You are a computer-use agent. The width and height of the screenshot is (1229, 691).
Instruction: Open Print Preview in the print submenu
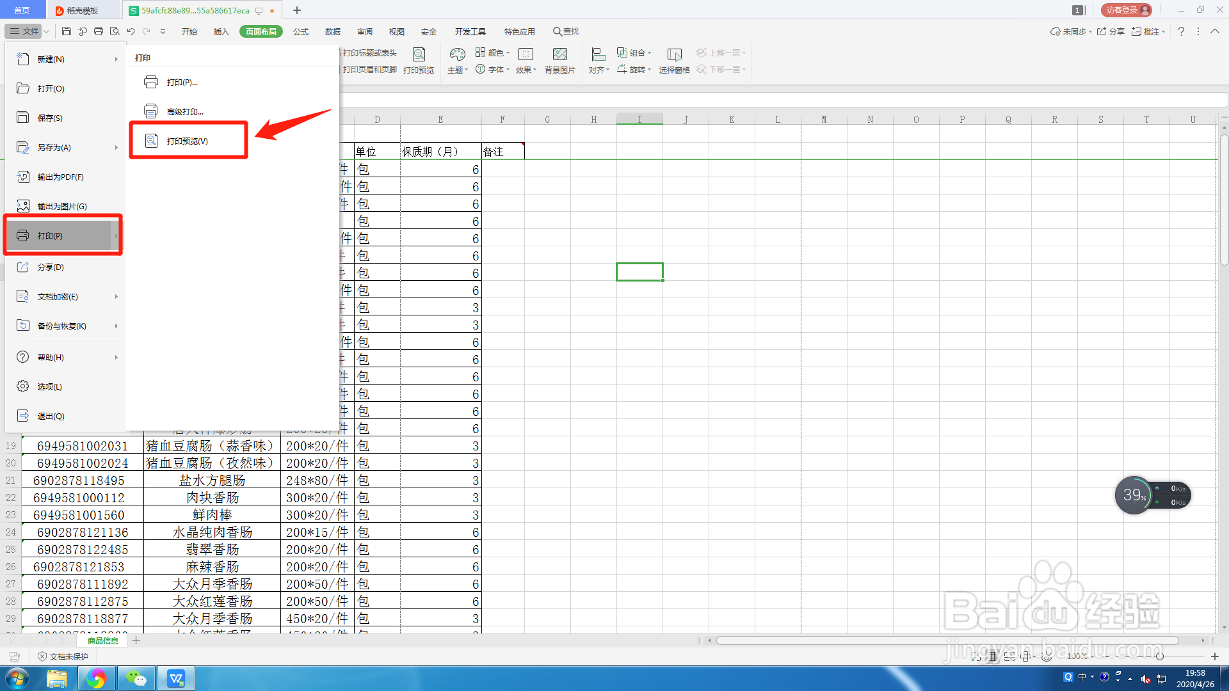click(x=188, y=141)
